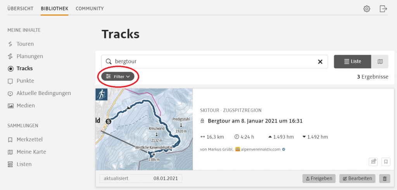The width and height of the screenshot is (397, 190).
Task: Switch to the map view icon
Action: tap(380, 62)
